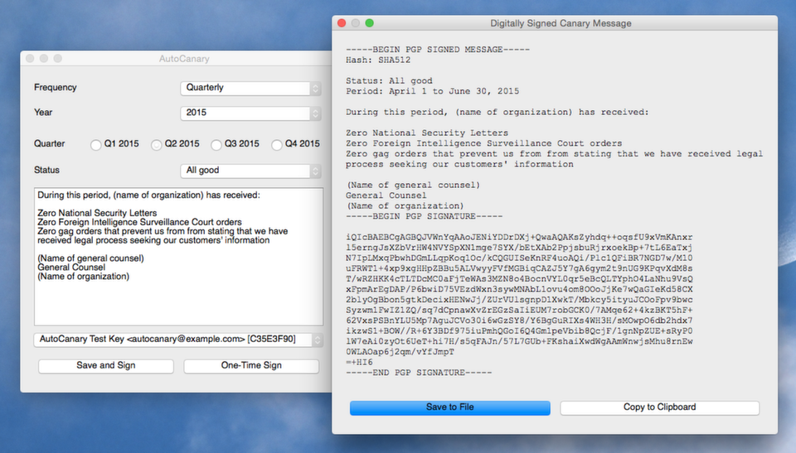Viewport: 796px width, 453px height.
Task: Click 'Hash: SHA512' line in signed message
Action: 378,60
